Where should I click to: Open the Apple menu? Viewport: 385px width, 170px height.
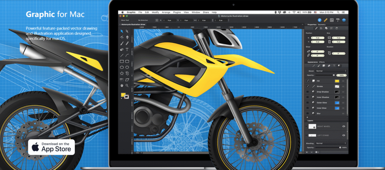[122, 12]
